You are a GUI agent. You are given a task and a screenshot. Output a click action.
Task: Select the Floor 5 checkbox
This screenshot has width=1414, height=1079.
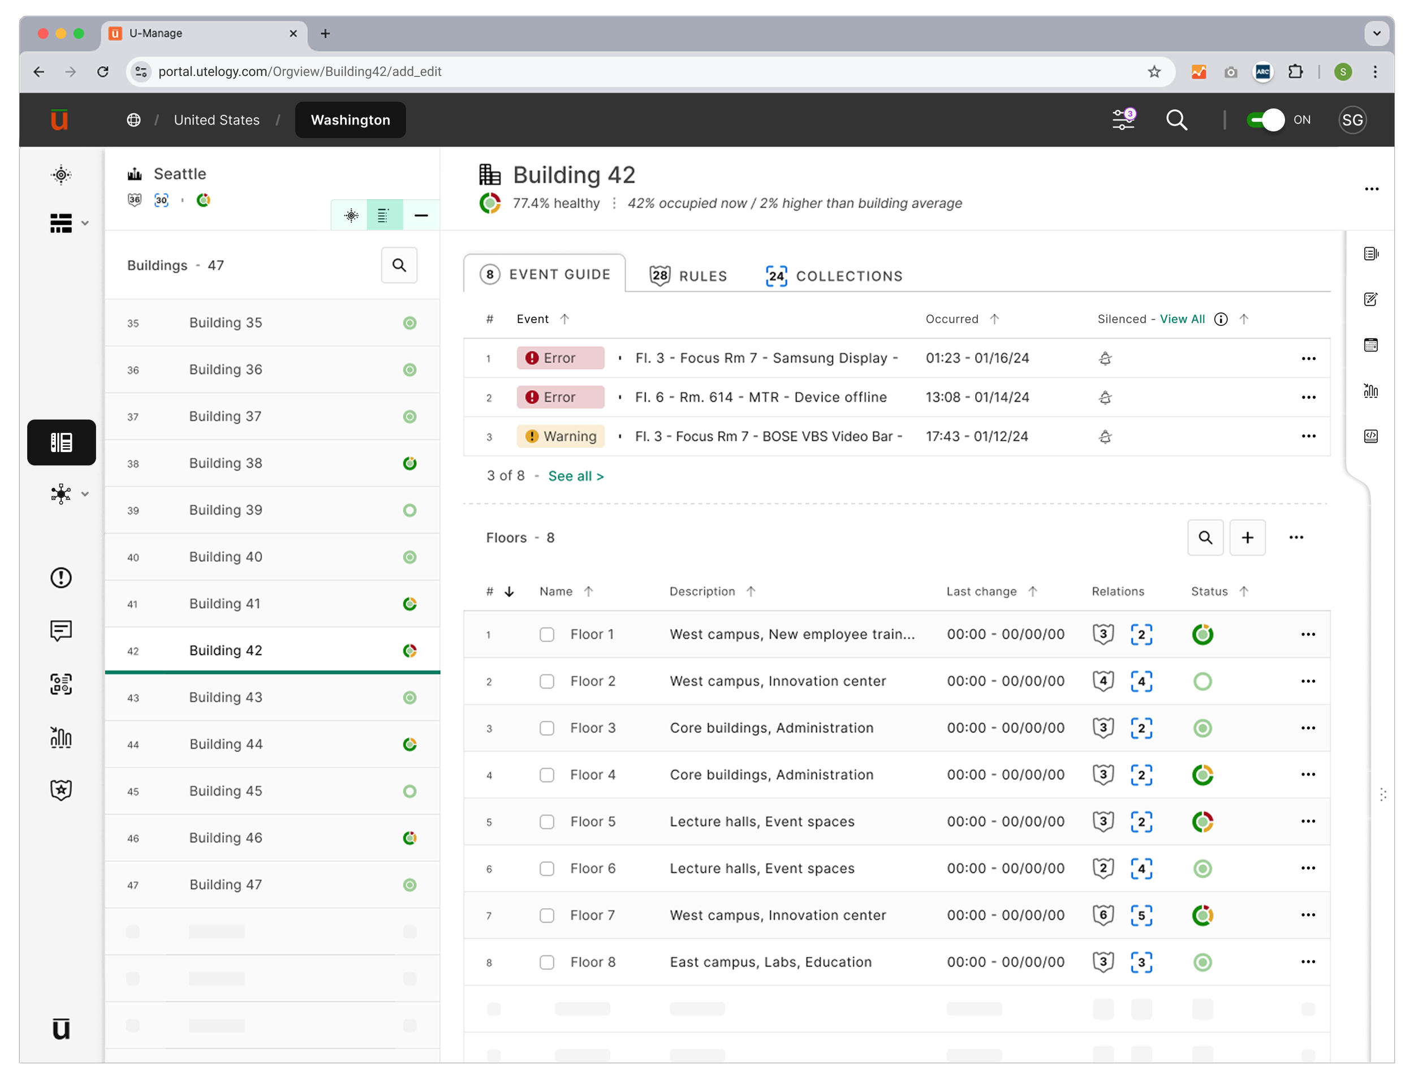coord(546,822)
